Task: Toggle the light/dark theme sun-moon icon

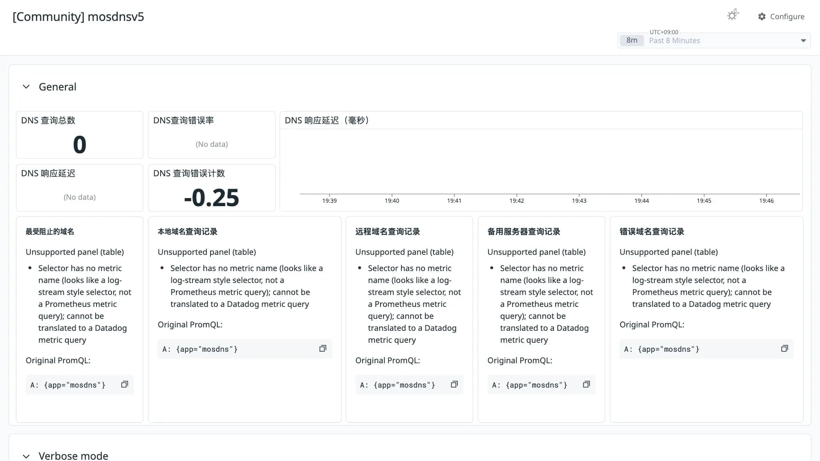Action: click(733, 15)
